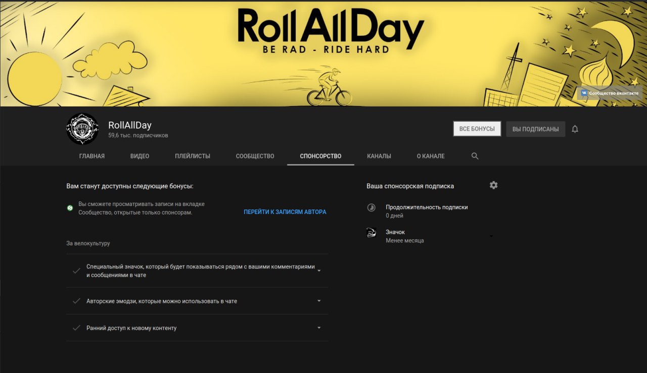The image size is (647, 373).
Task: Click the ВСЕ БОНУСЫ button
Action: pyautogui.click(x=477, y=129)
